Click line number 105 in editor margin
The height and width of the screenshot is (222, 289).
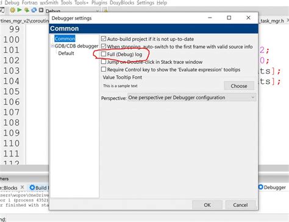coord(12,91)
